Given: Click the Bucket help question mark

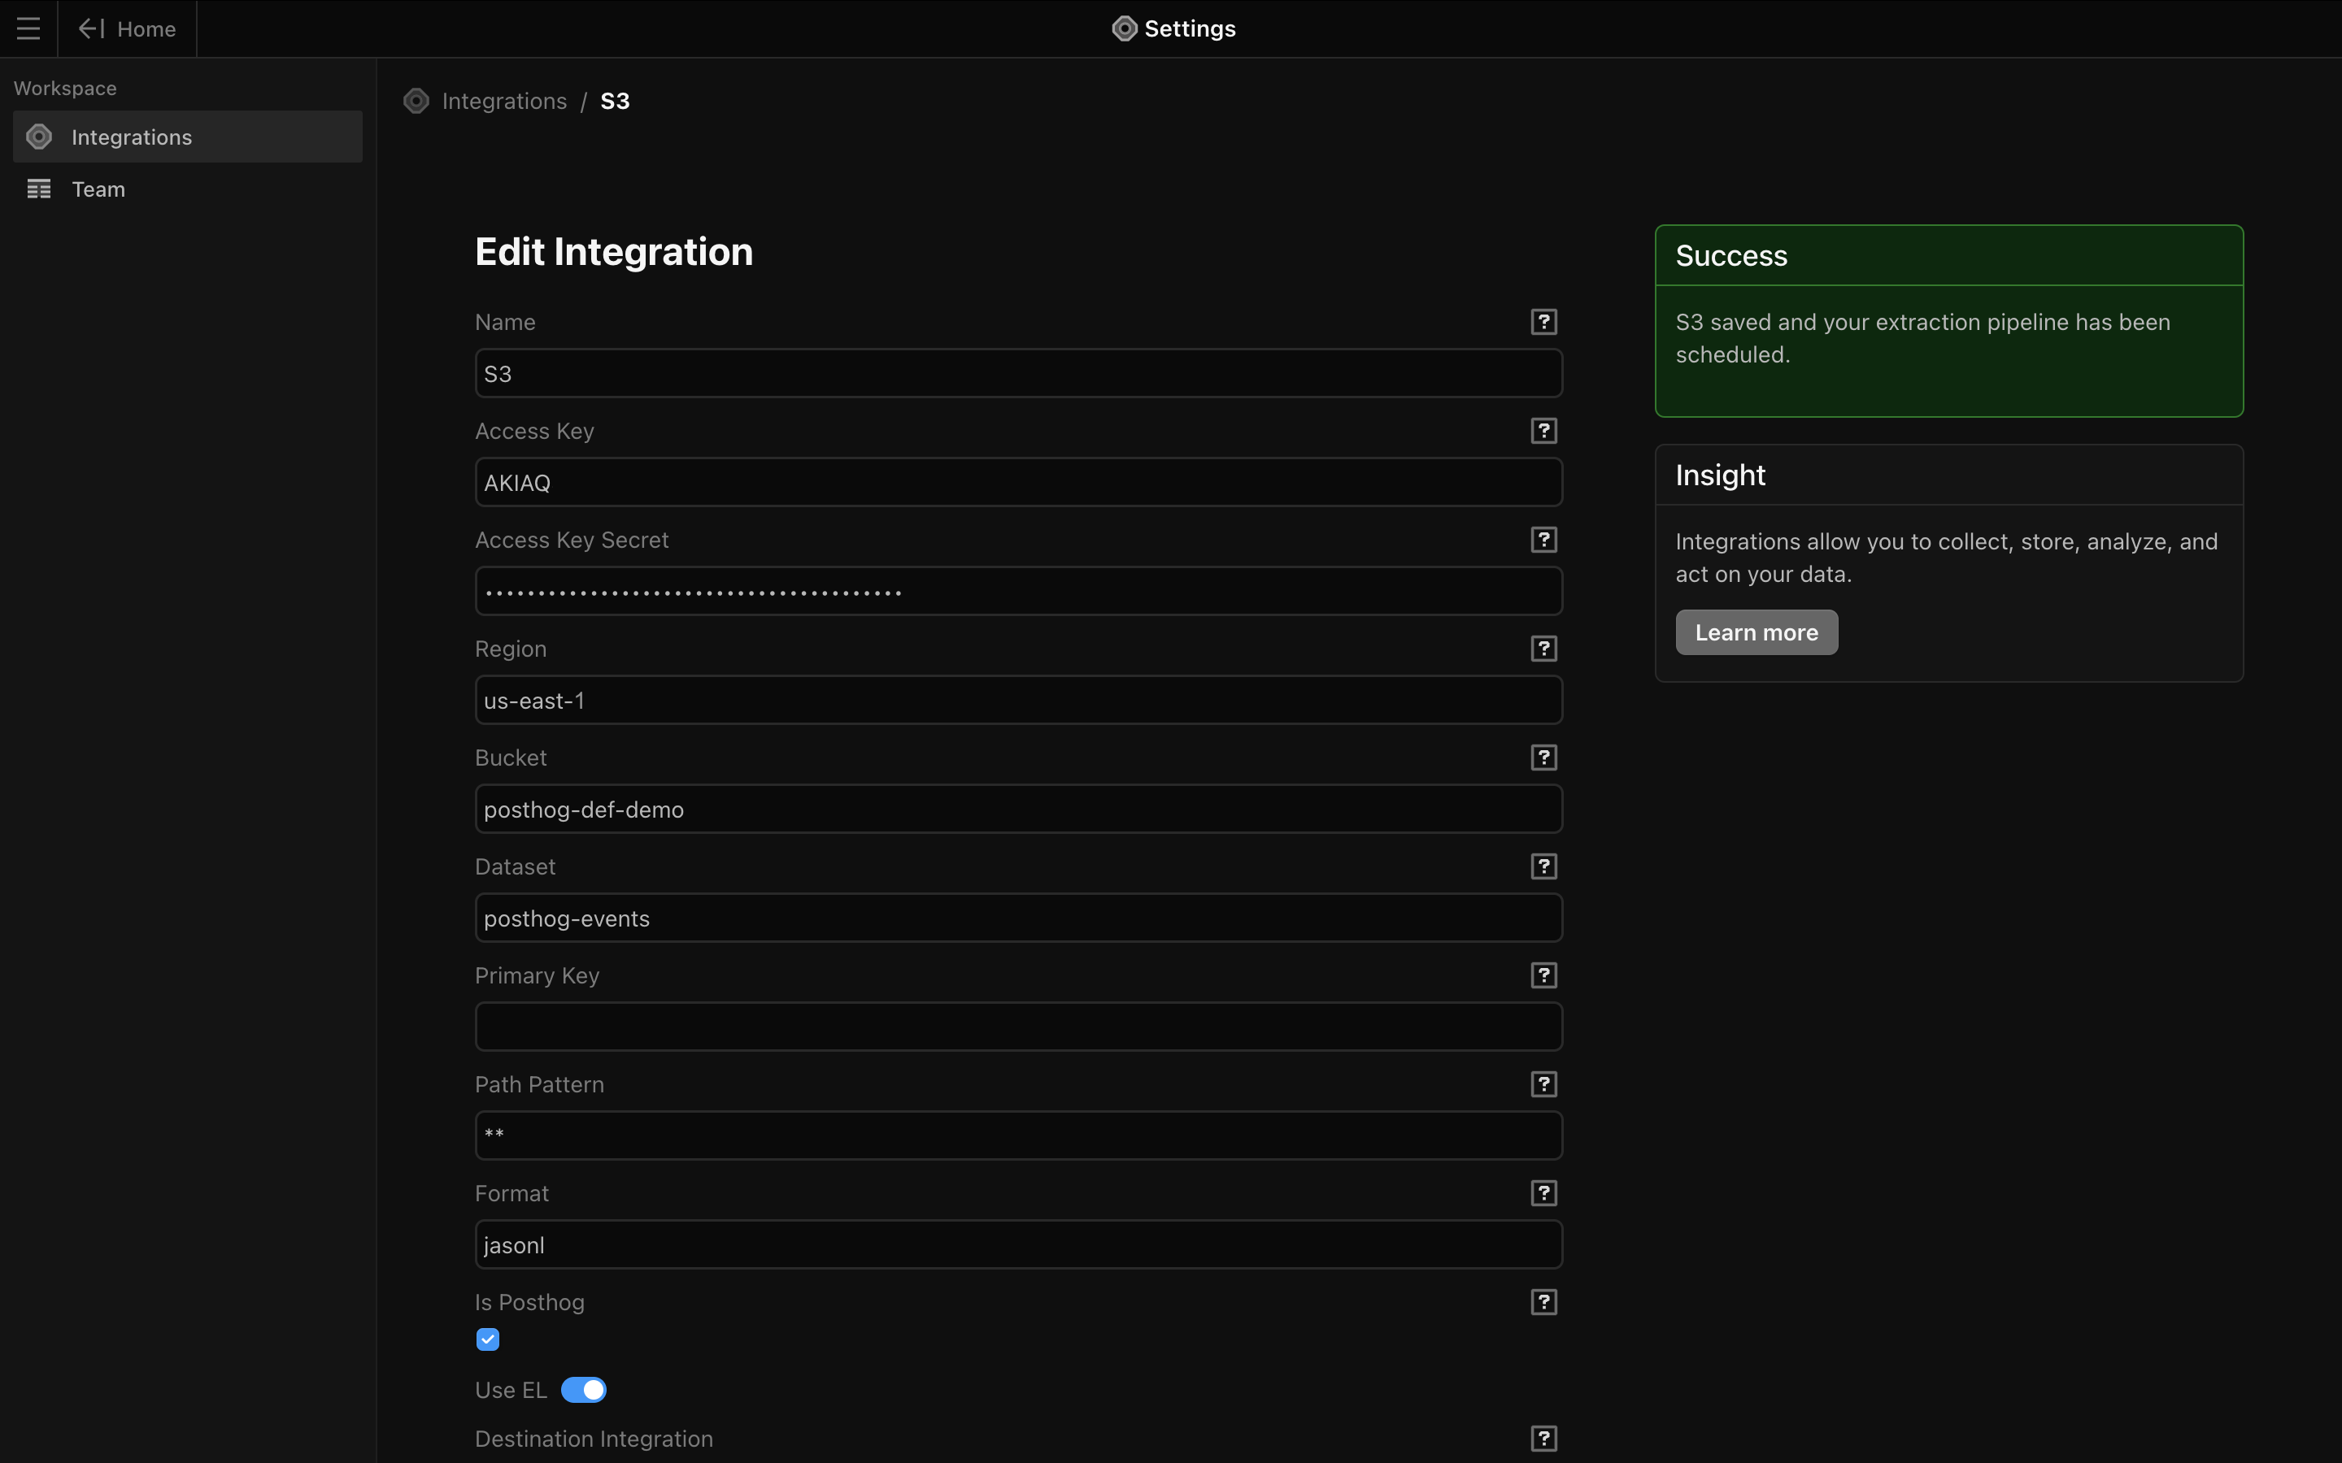Looking at the screenshot, I should (x=1543, y=758).
